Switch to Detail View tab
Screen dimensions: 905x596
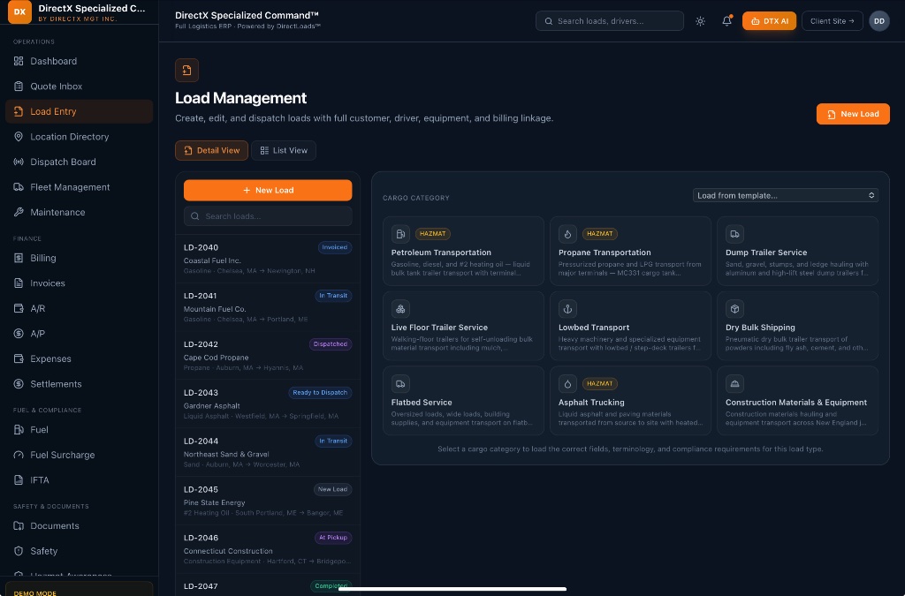(212, 150)
